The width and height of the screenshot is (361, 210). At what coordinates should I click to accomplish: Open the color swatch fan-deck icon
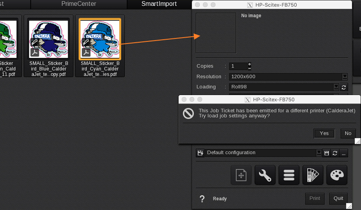(x=313, y=175)
